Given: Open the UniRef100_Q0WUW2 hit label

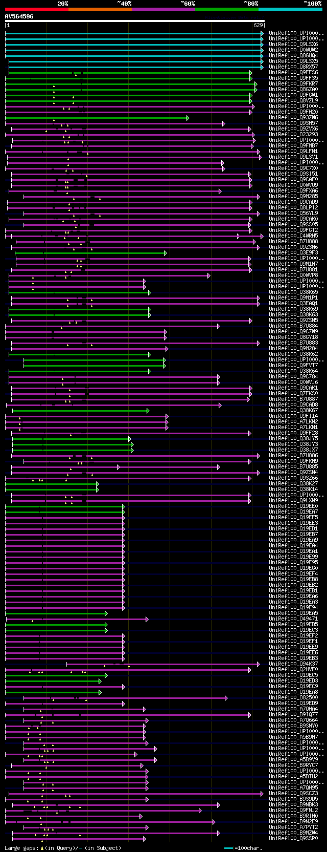Looking at the screenshot, I should [x=293, y=50].
